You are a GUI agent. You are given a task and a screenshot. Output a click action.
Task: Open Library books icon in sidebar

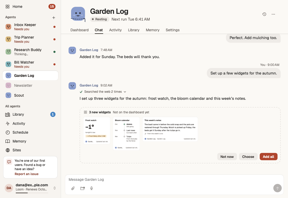pyautogui.click(x=8, y=114)
